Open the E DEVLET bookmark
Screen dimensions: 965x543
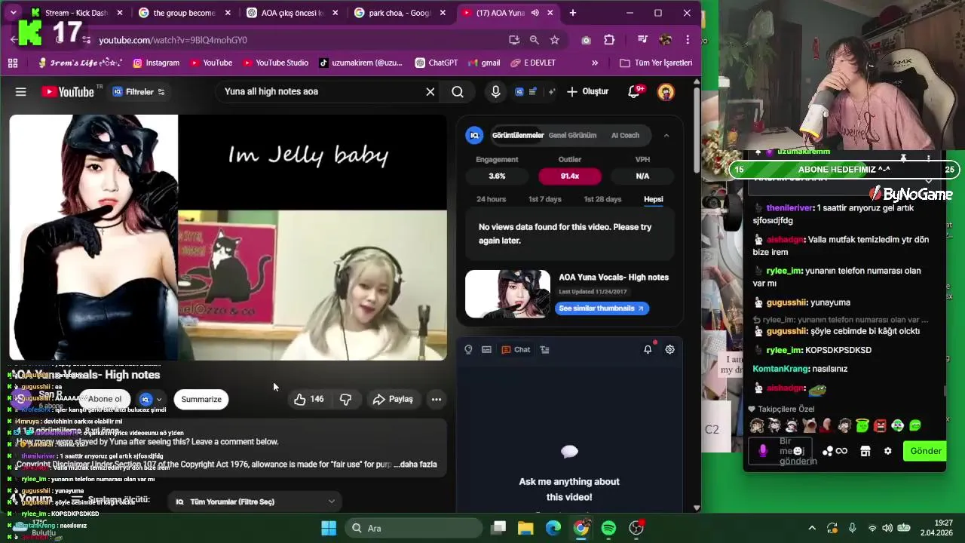point(533,63)
